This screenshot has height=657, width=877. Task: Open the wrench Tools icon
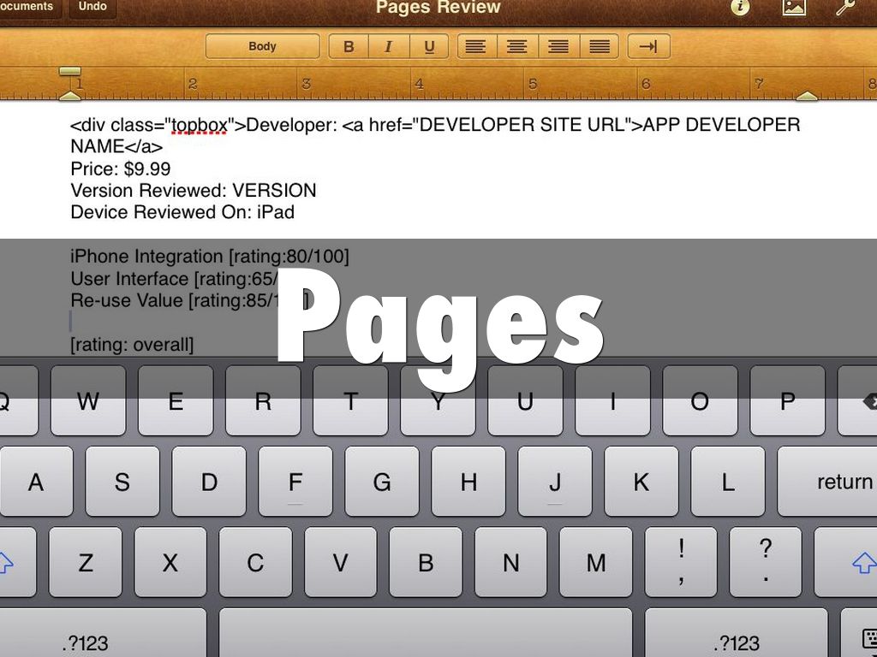(x=845, y=8)
